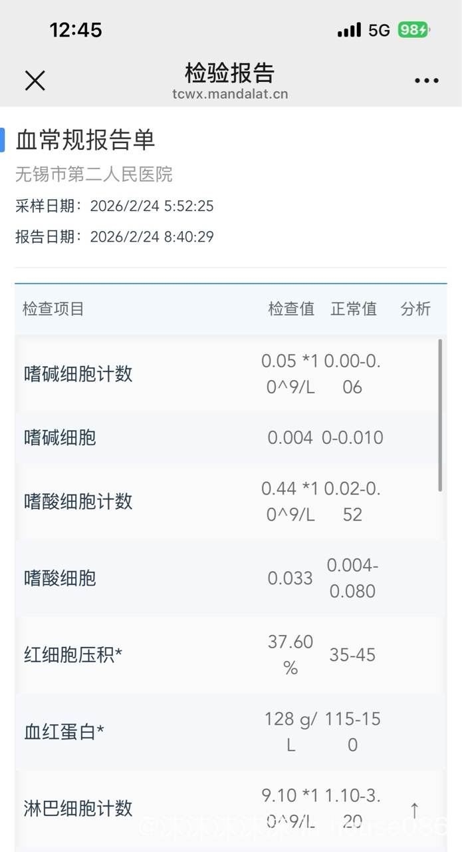
Task: Tap the 无锡市第二人民医院 hospital name
Action: pyautogui.click(x=94, y=174)
